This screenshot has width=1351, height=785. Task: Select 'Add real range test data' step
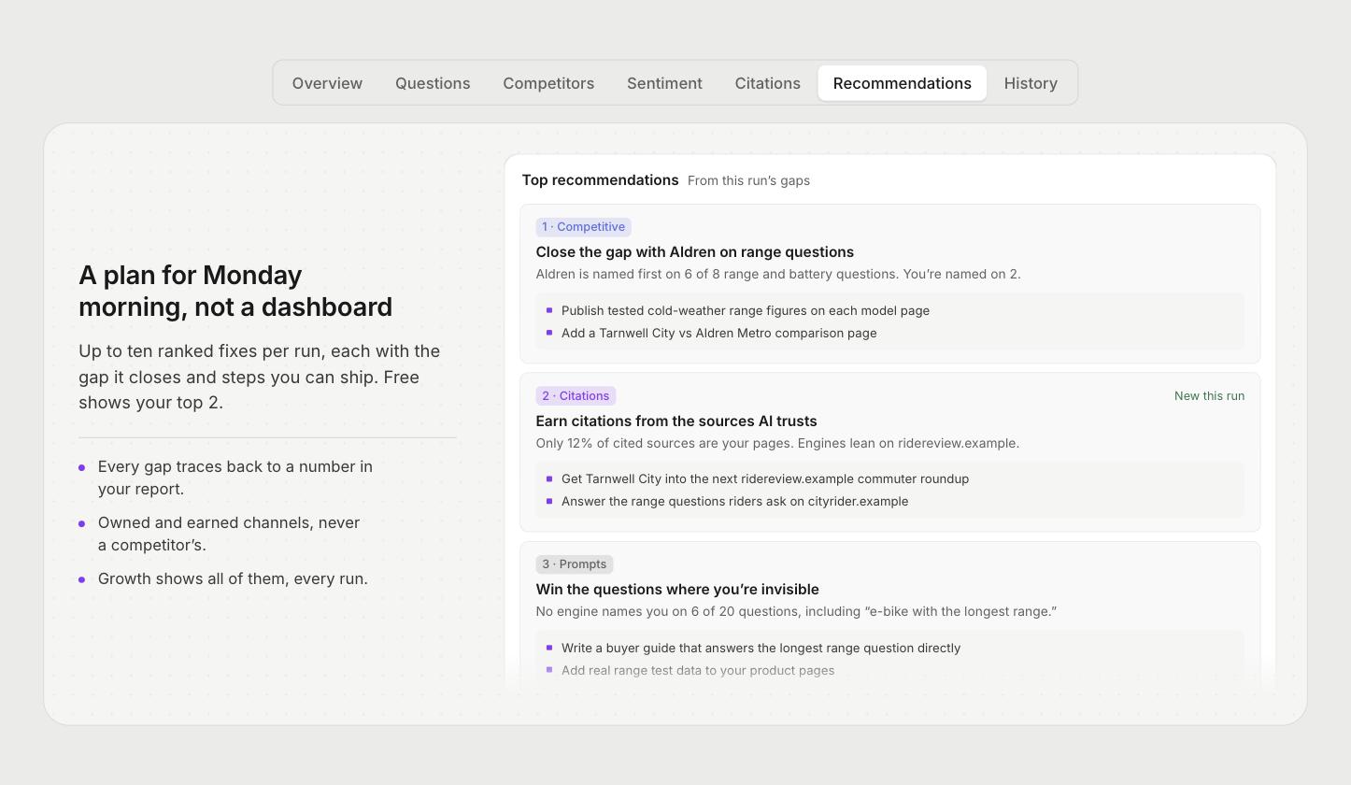pyautogui.click(x=697, y=671)
